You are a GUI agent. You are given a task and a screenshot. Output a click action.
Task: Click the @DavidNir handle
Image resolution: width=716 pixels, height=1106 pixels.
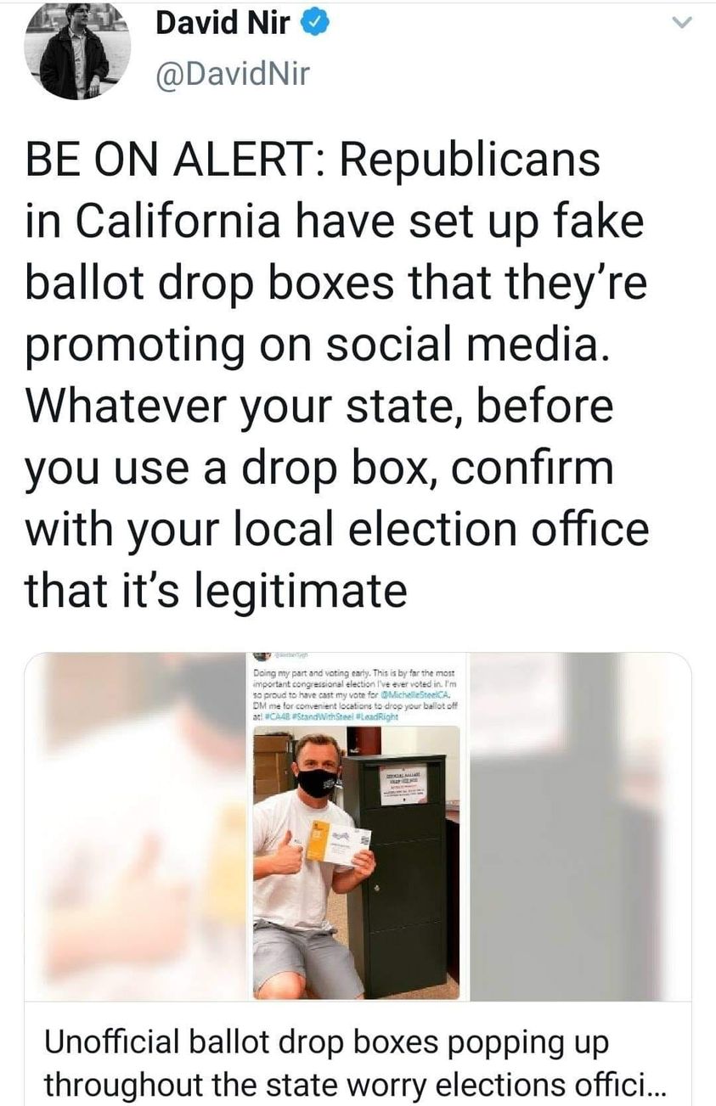point(231,76)
